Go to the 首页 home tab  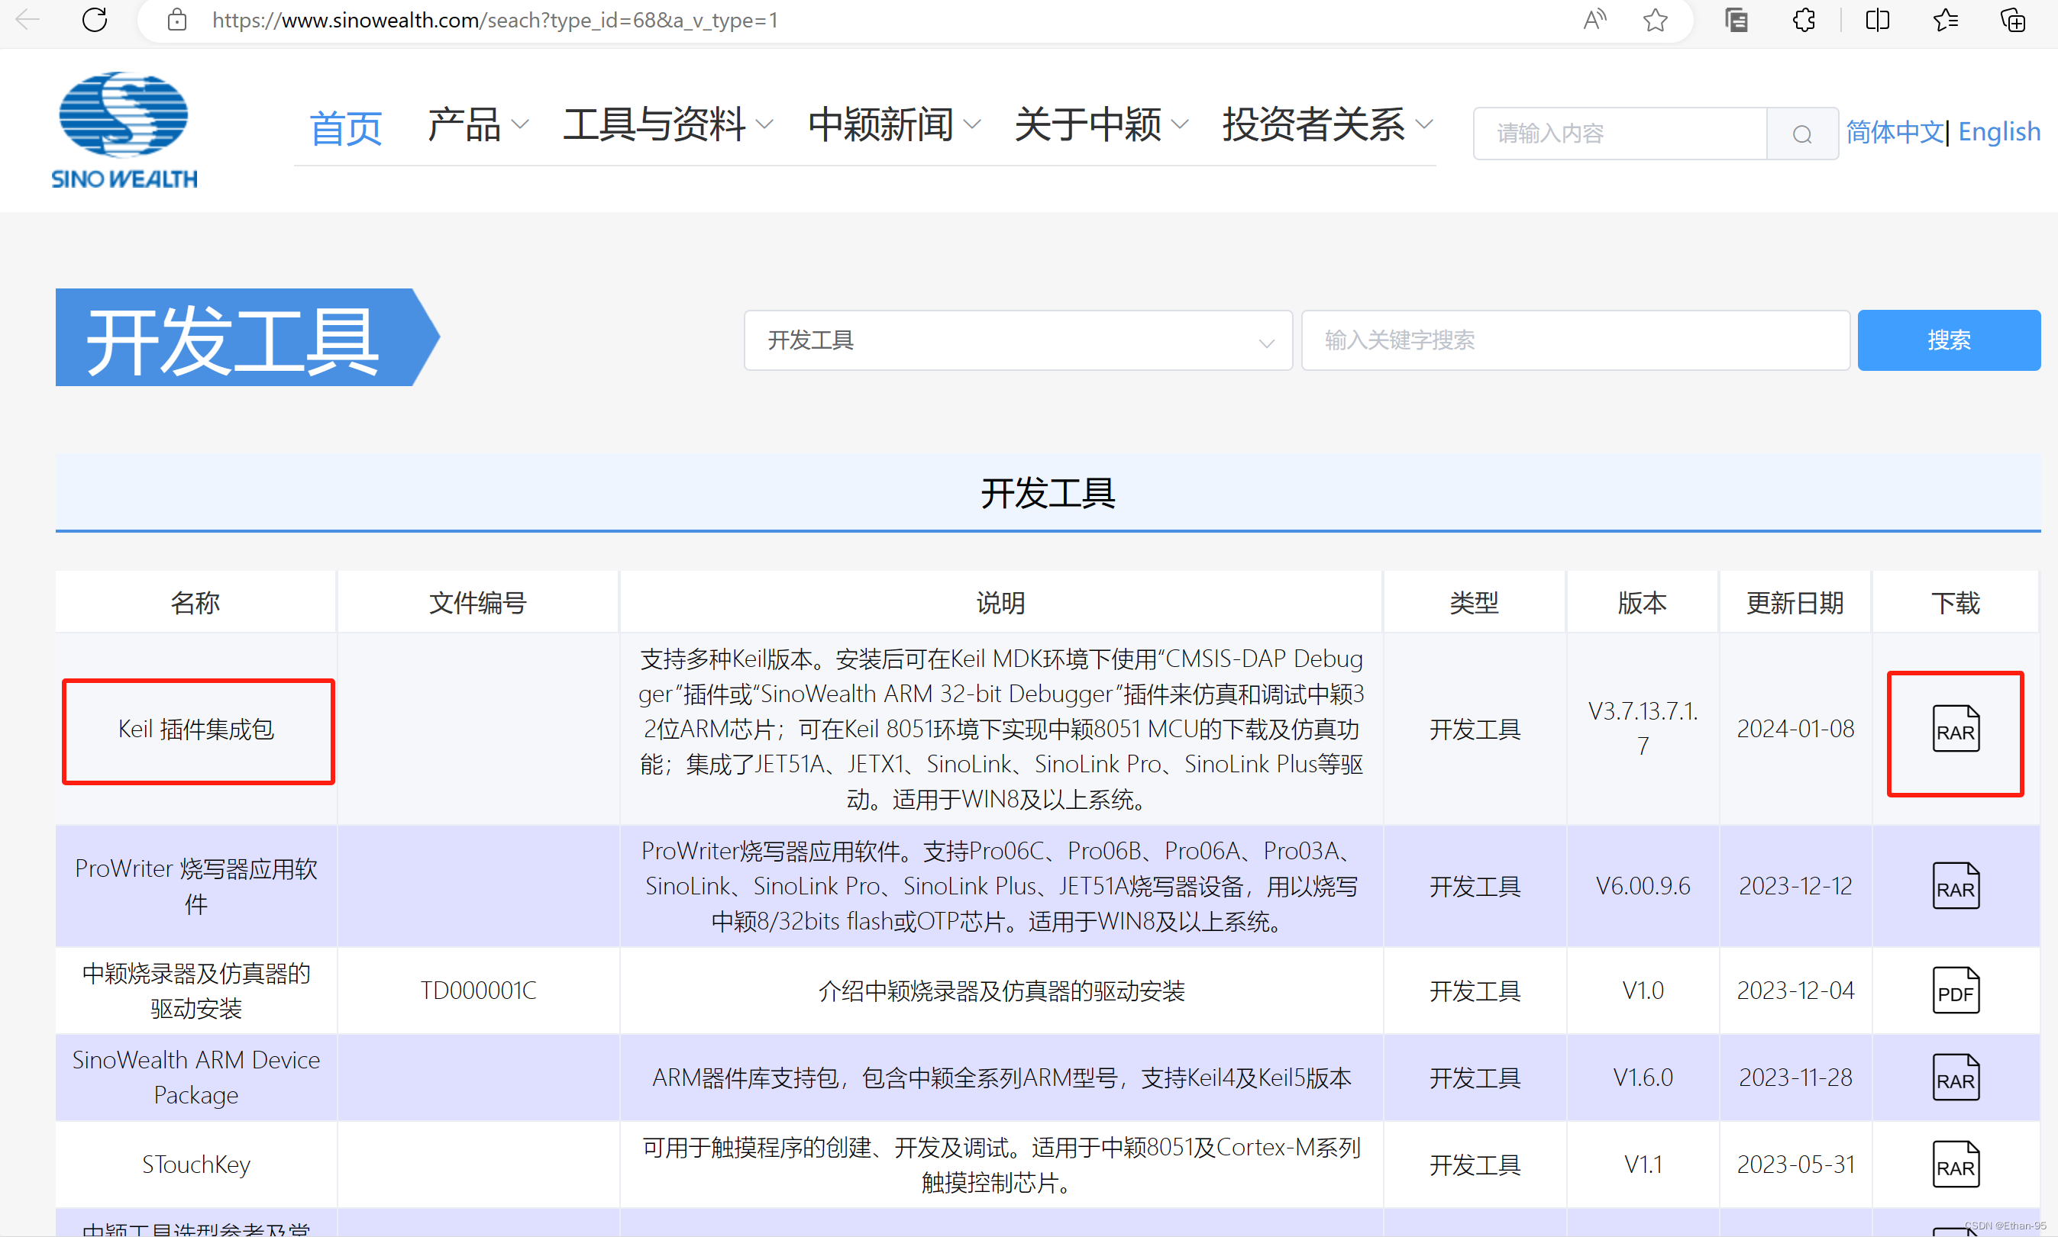click(x=345, y=127)
